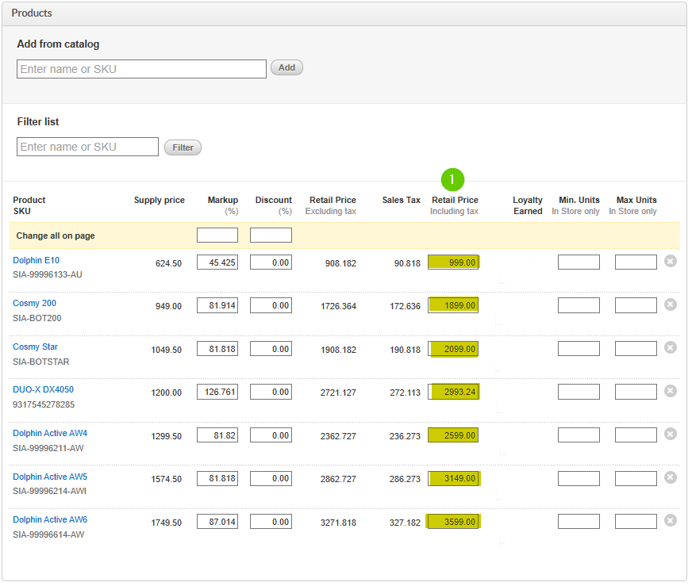Click Cosmy Star Max Units field

pos(636,349)
